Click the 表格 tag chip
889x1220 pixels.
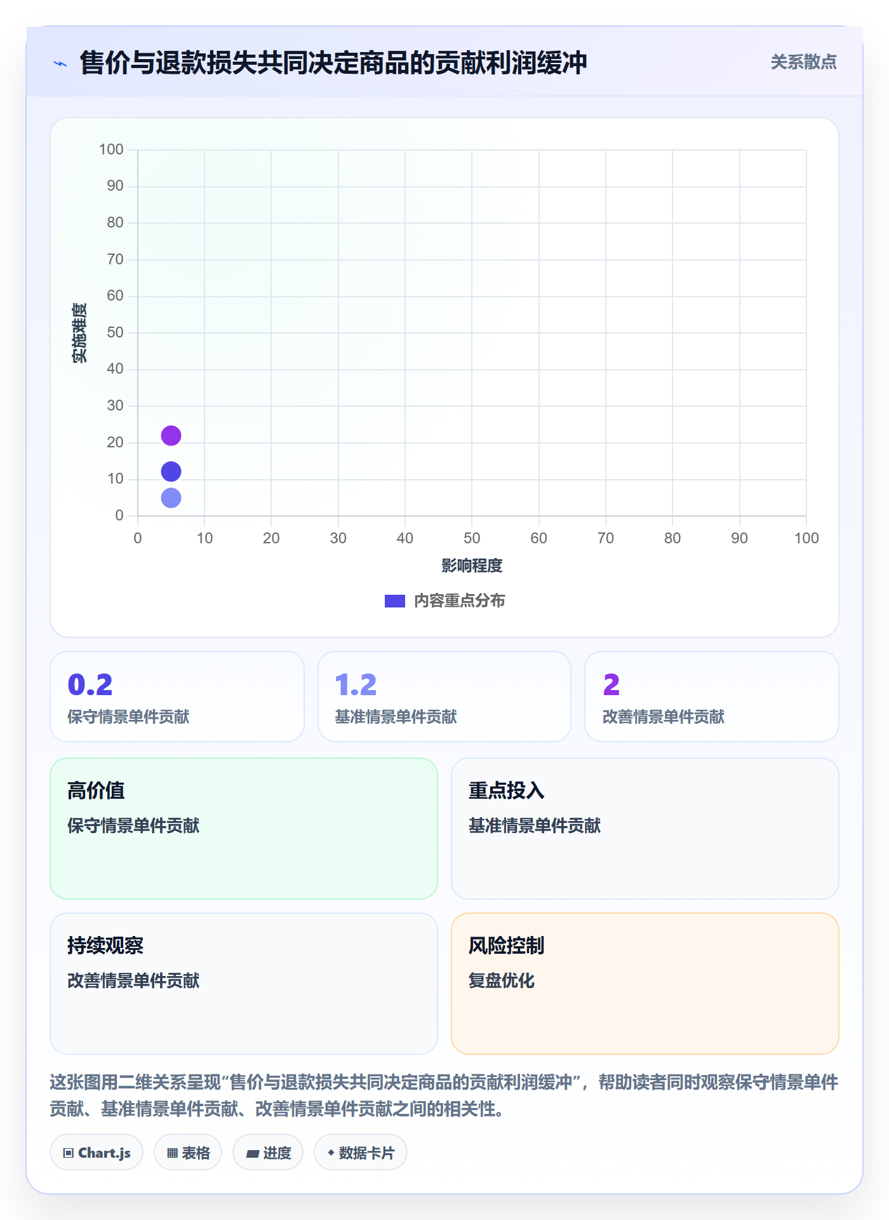tap(188, 1152)
